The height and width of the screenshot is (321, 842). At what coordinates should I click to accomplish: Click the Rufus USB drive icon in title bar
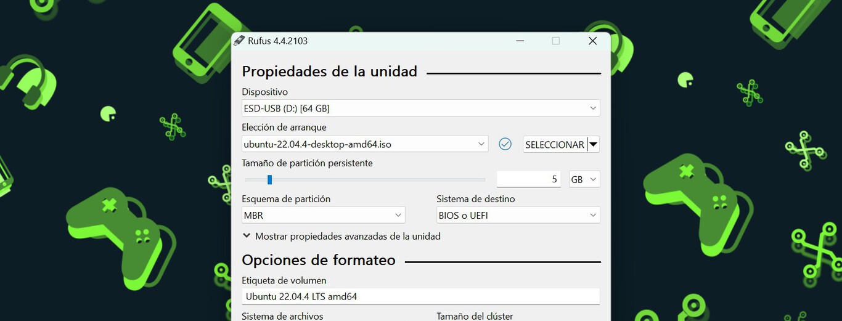coord(239,41)
